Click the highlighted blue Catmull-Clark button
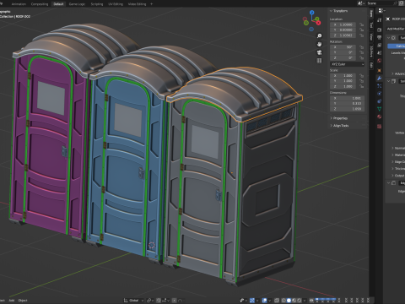This screenshot has height=304, width=405. tap(397, 46)
